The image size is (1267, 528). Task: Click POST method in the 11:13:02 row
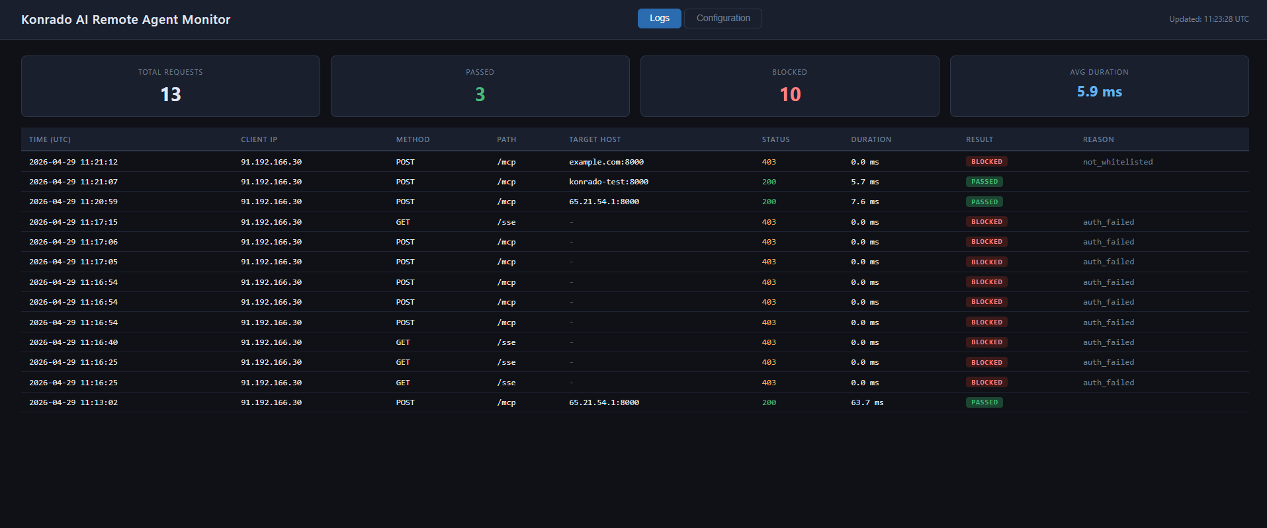406,402
